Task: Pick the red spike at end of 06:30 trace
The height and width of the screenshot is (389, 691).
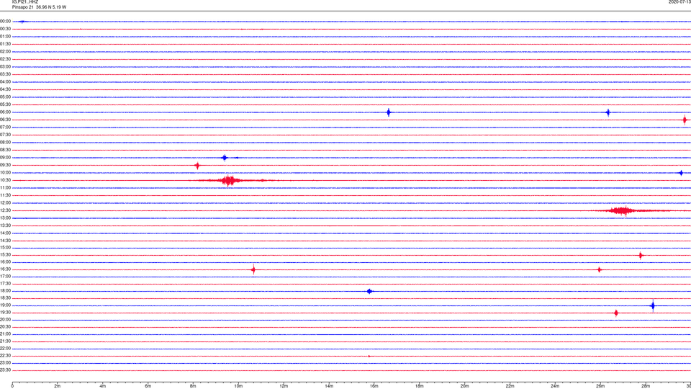Action: 685,120
